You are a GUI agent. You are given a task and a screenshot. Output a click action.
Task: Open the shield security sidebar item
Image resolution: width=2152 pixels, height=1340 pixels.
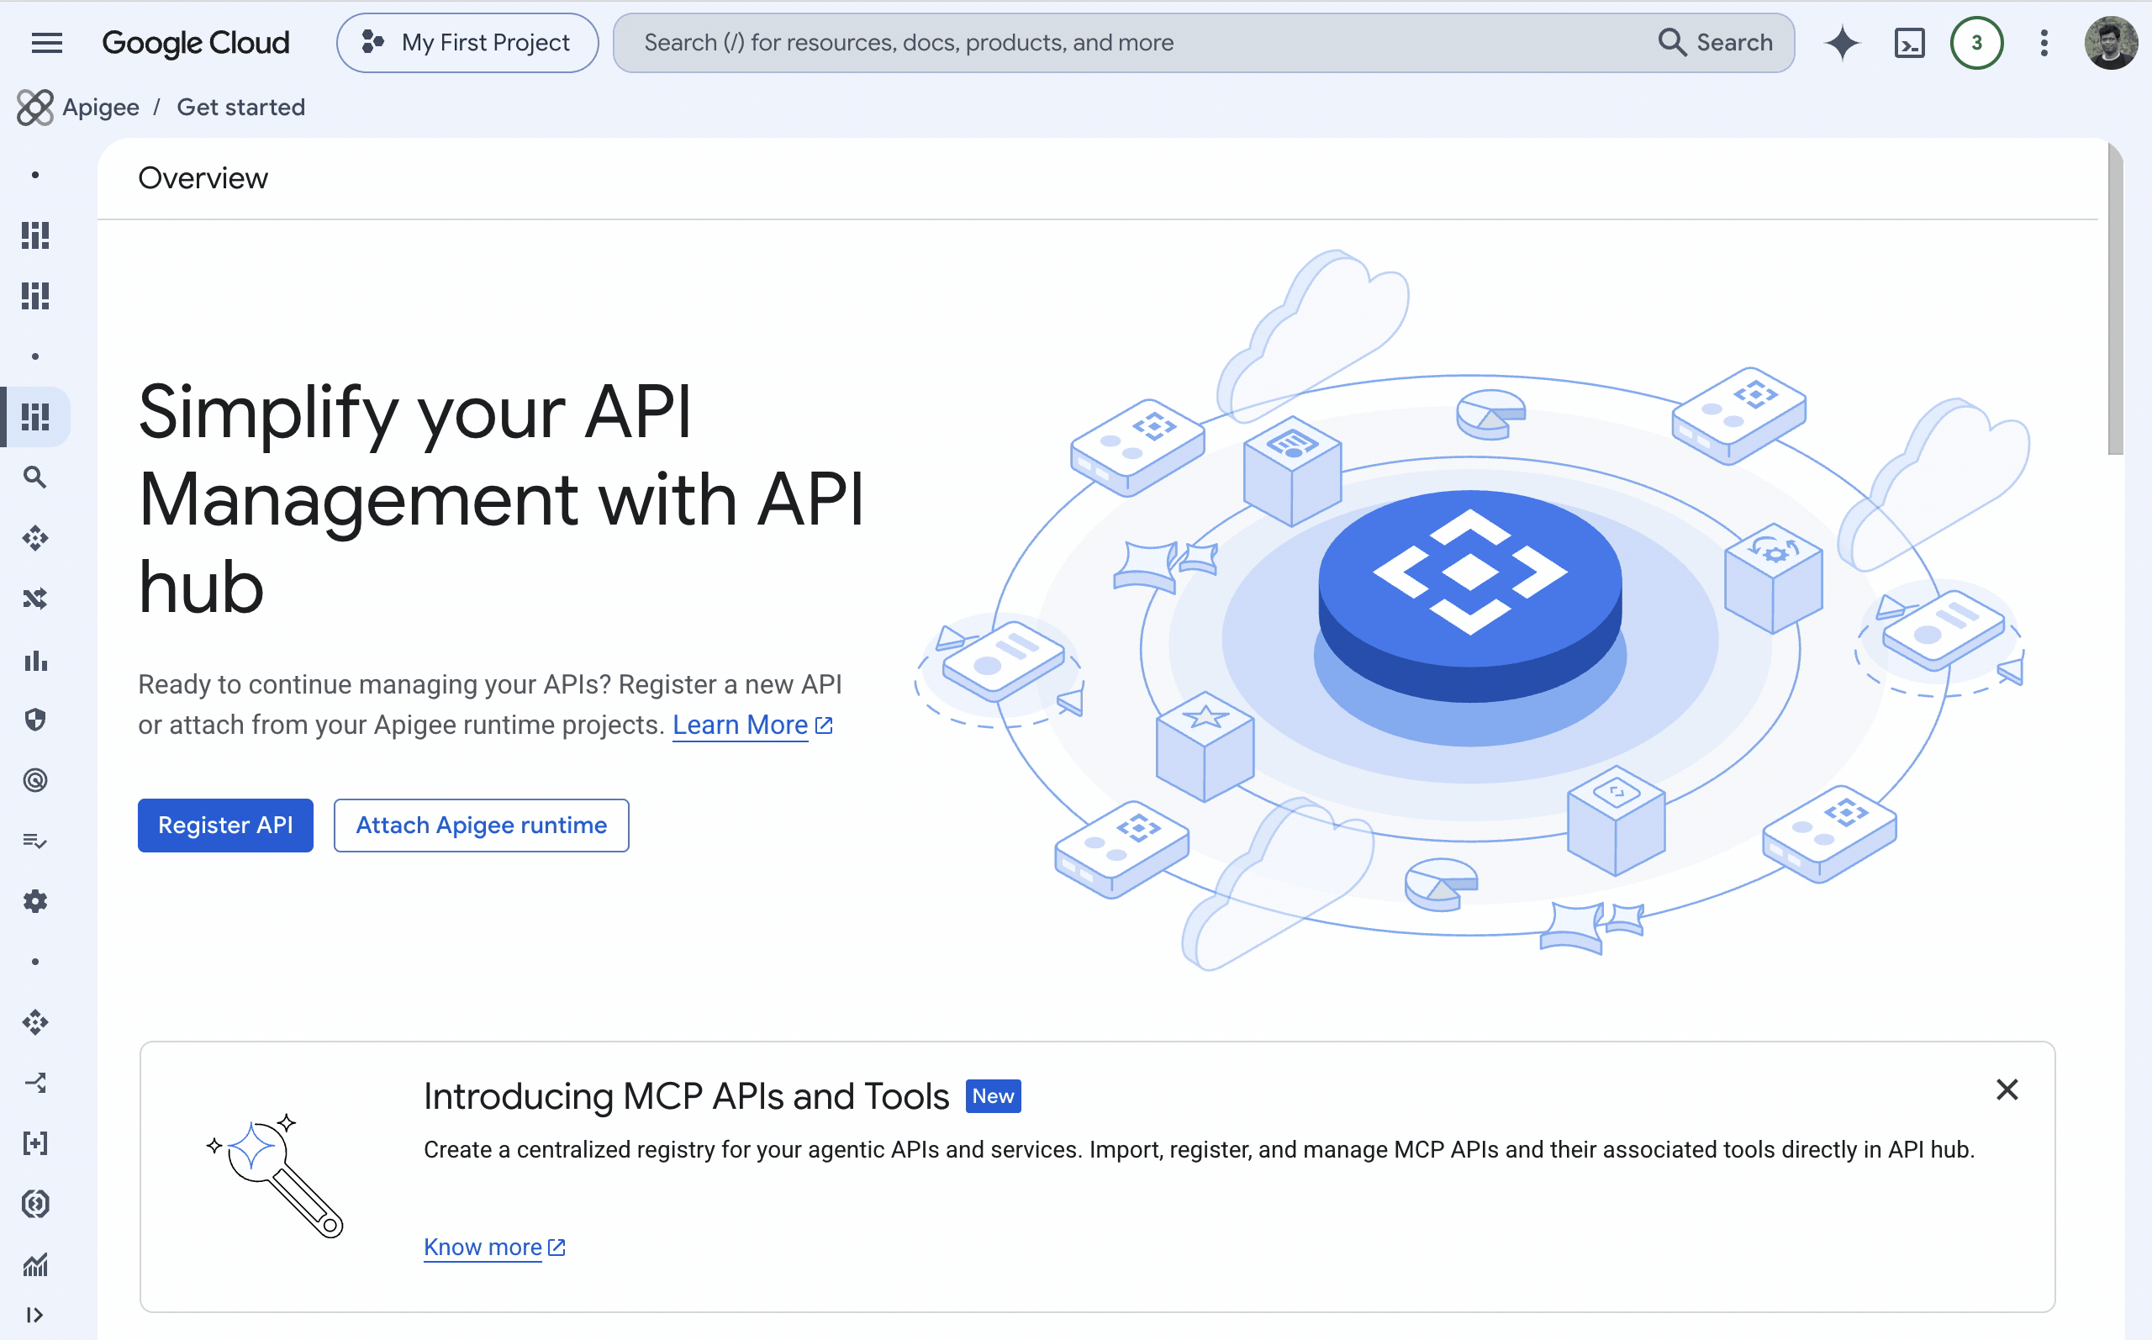click(x=35, y=720)
